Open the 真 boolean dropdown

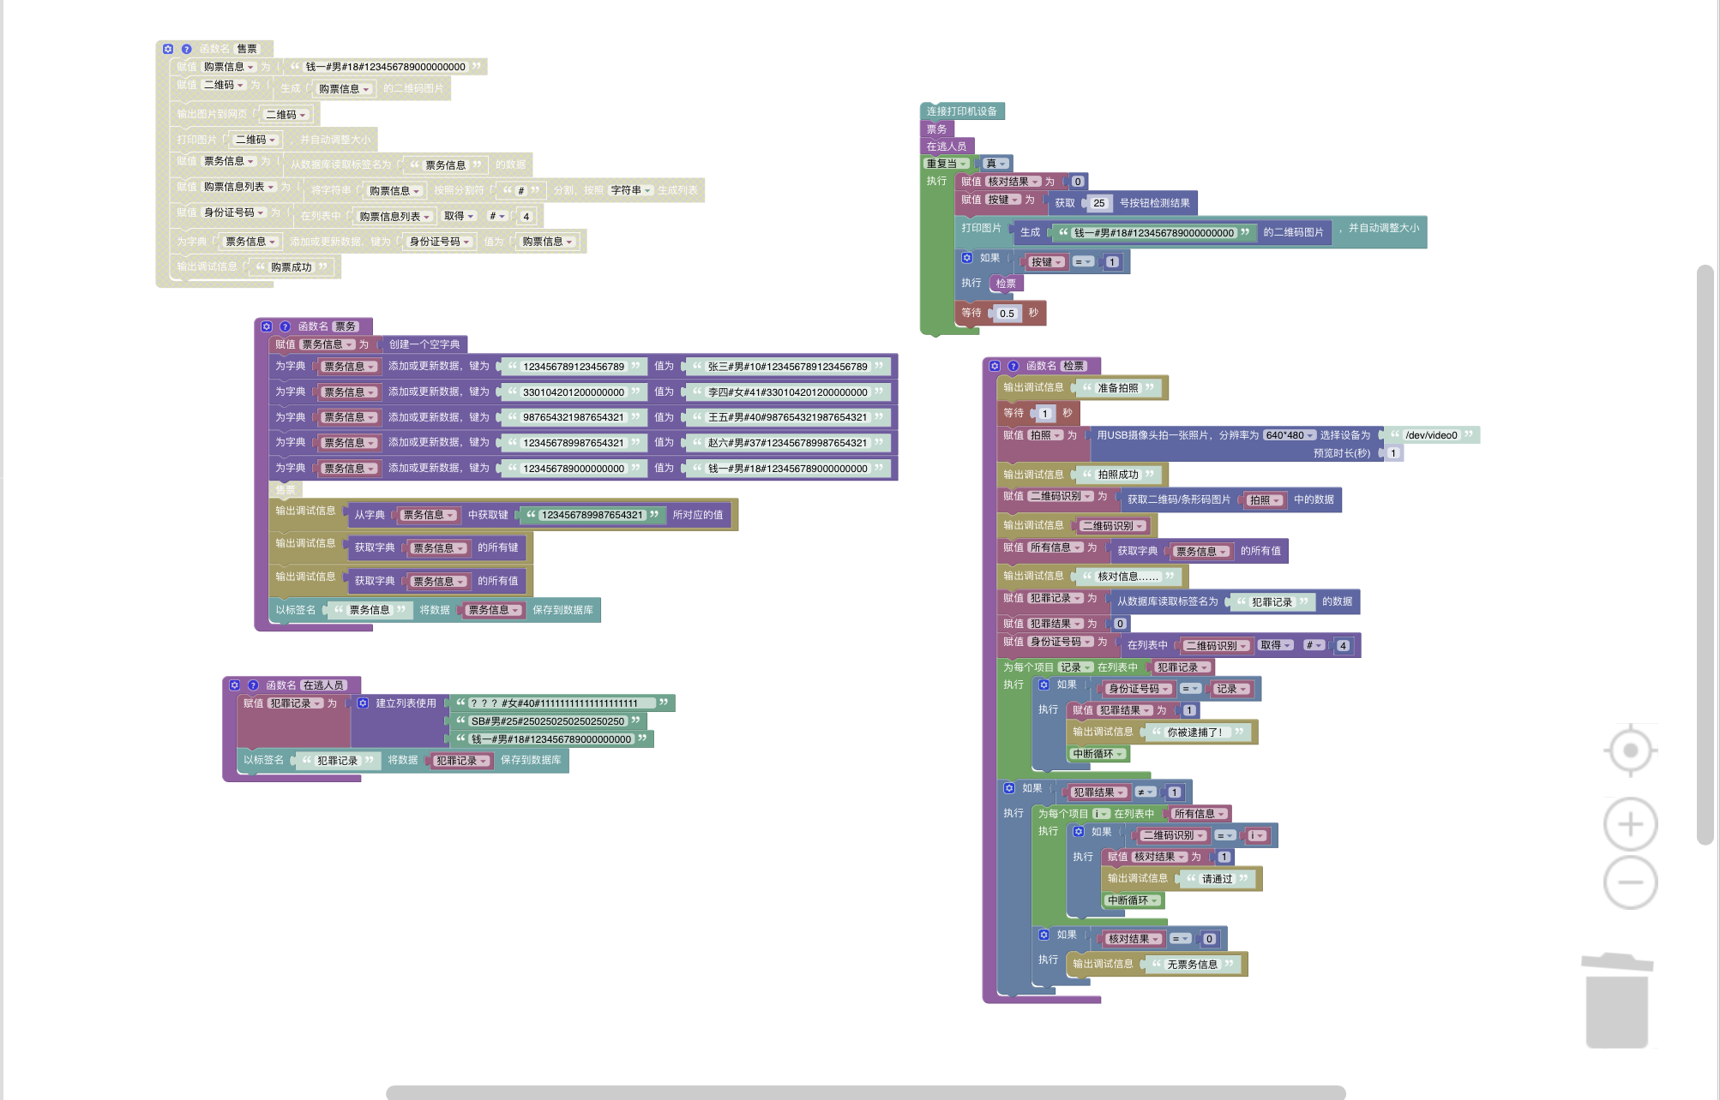coord(995,164)
